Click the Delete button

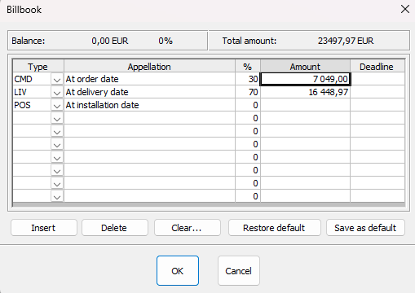(x=115, y=228)
